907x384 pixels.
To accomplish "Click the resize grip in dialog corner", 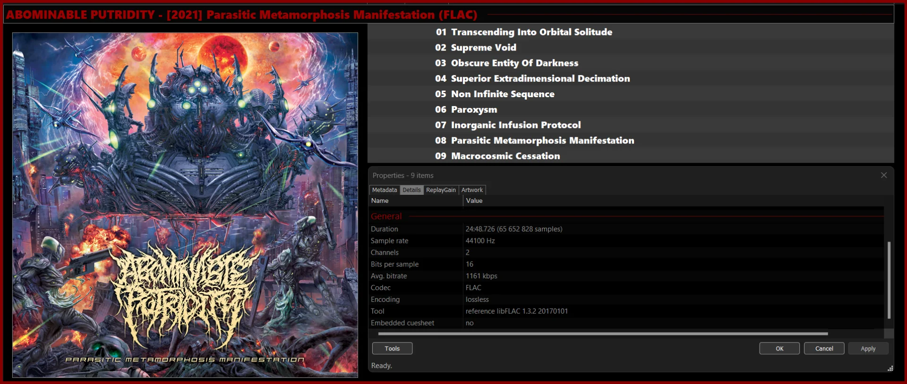I will pos(890,368).
